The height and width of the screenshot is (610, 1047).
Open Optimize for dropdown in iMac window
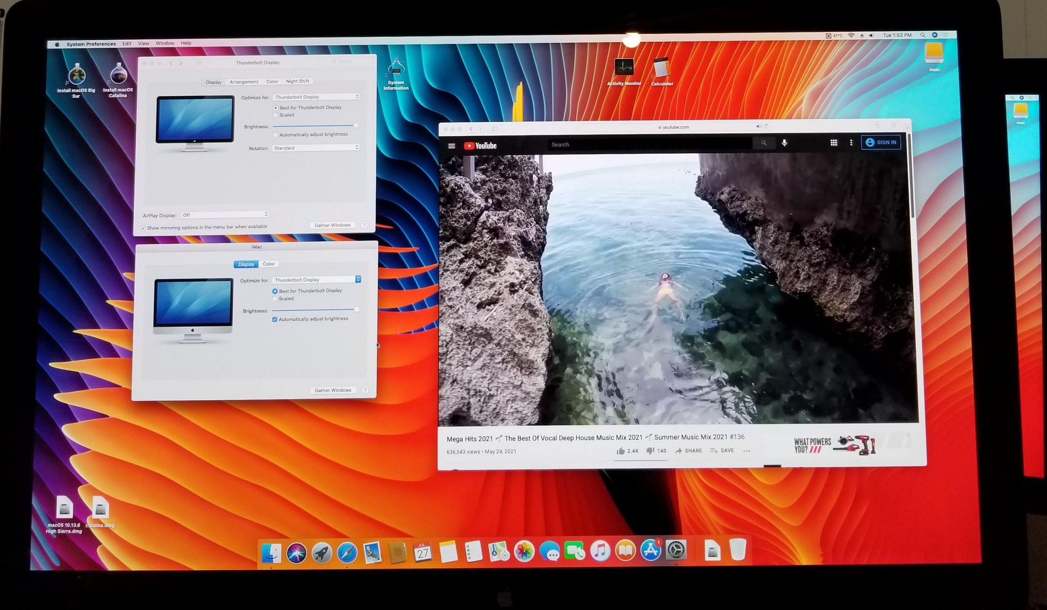point(316,280)
